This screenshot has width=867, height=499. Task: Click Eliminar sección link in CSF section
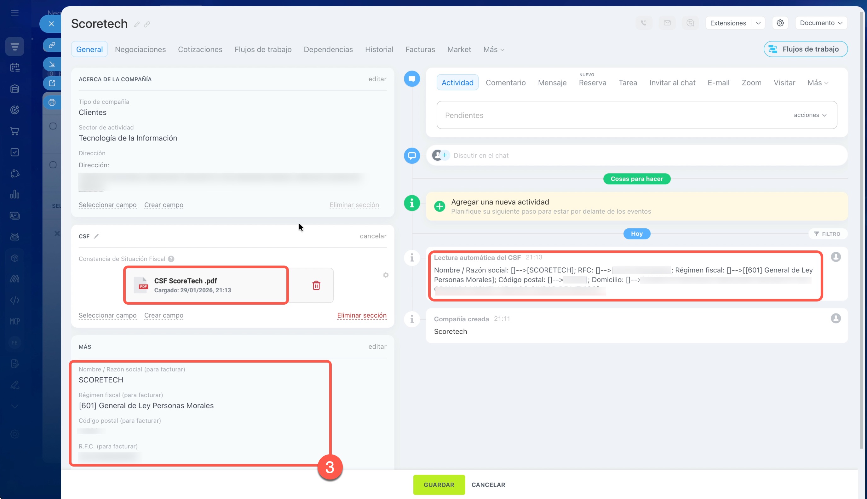tap(362, 315)
